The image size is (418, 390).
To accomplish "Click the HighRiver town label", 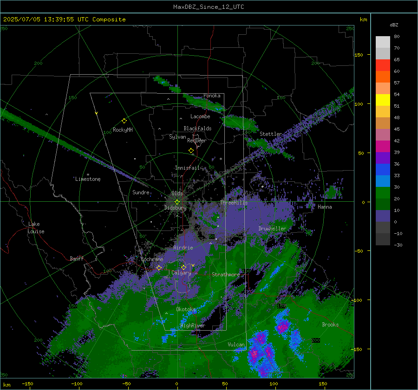I will pos(193,326).
